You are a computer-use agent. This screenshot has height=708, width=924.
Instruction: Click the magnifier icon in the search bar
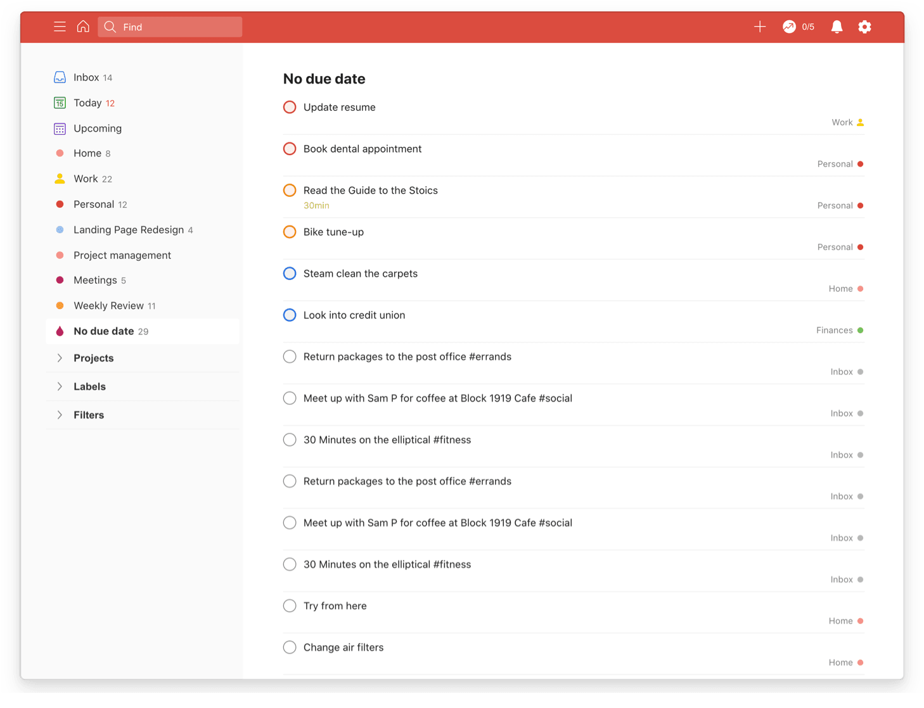coord(110,27)
